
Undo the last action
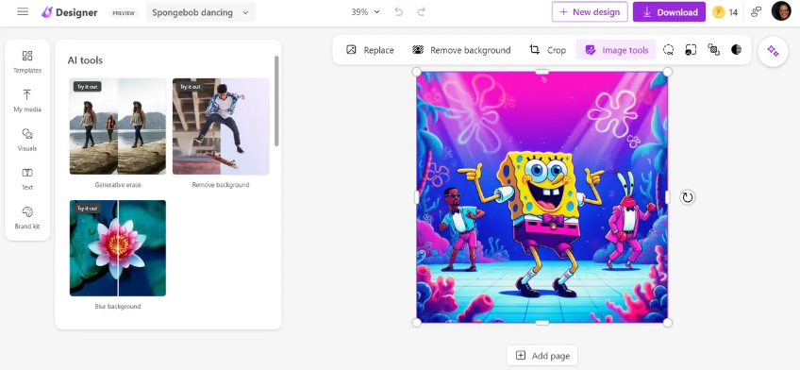click(399, 11)
